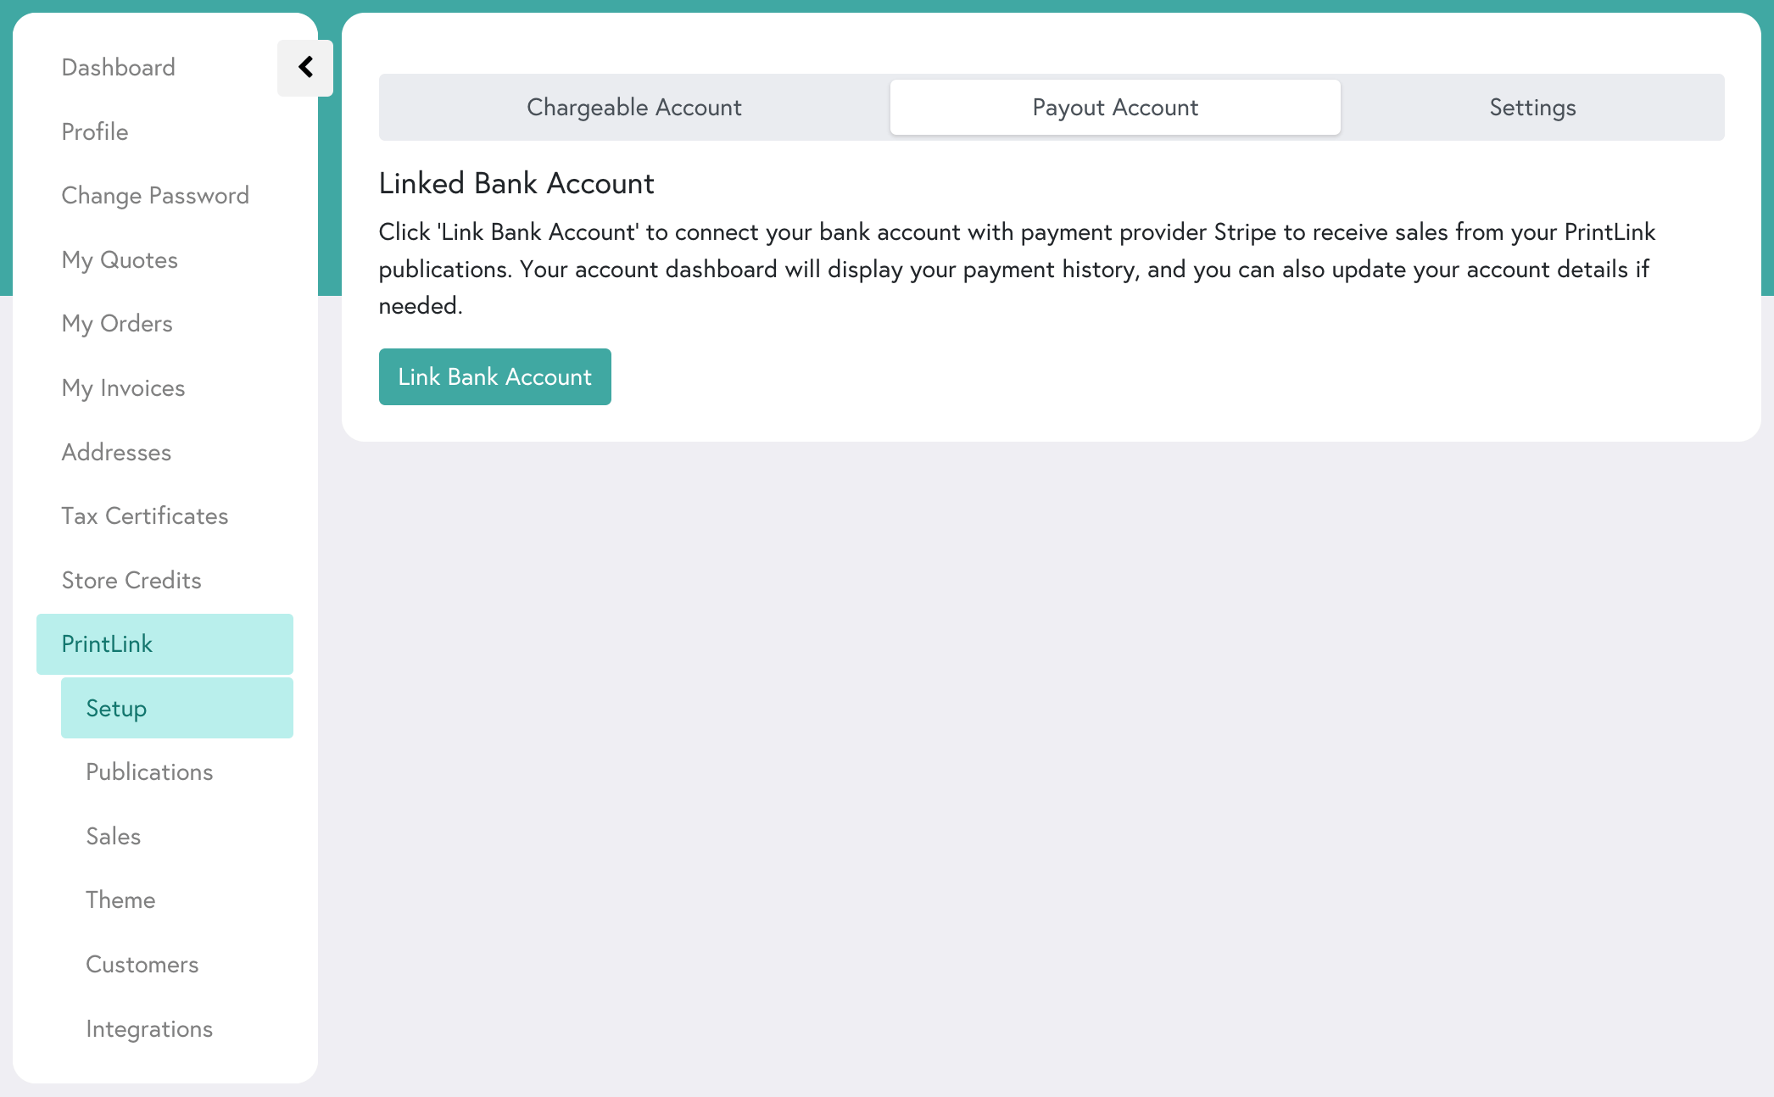Screen dimensions: 1774x1097
Task: Switch to the Settings tab
Action: pos(1531,107)
